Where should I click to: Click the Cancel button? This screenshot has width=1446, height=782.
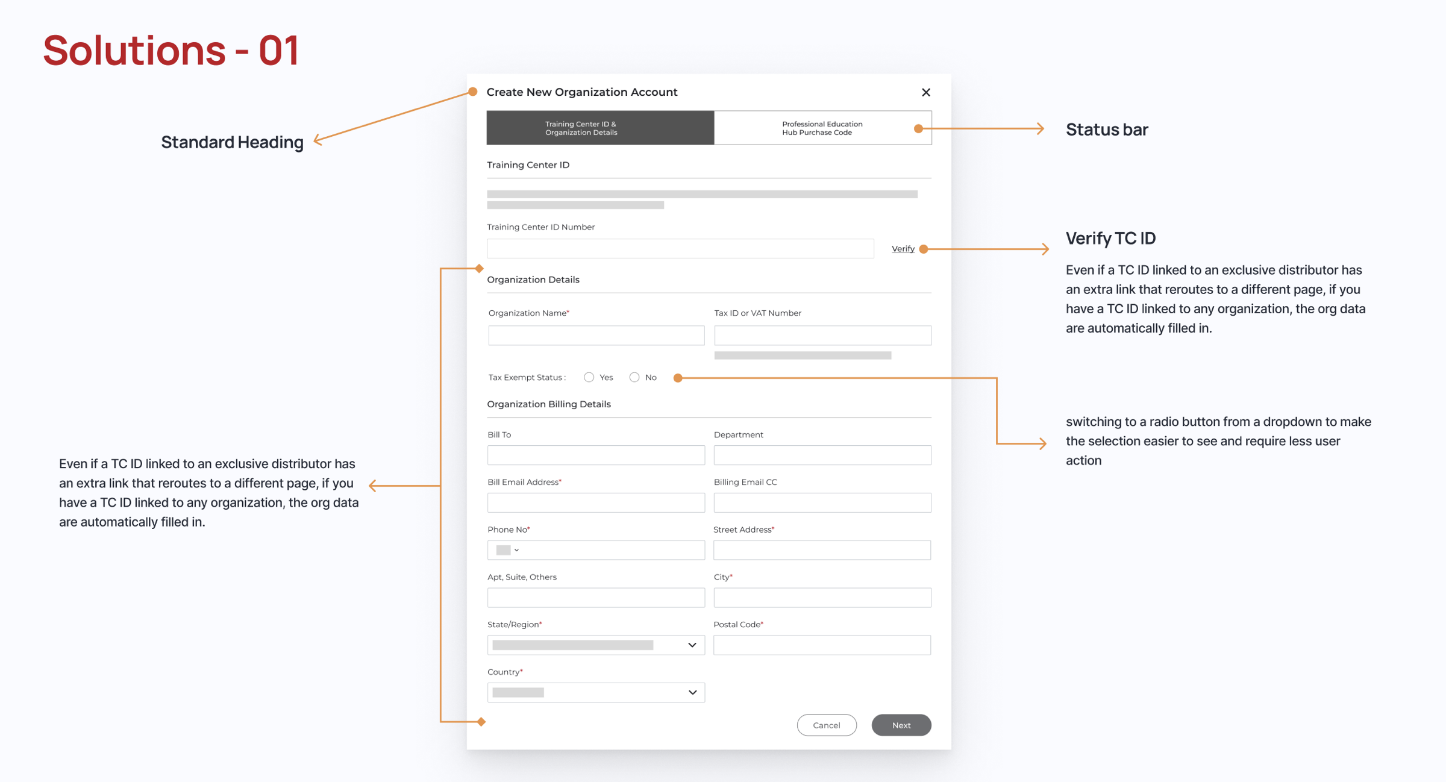point(827,725)
